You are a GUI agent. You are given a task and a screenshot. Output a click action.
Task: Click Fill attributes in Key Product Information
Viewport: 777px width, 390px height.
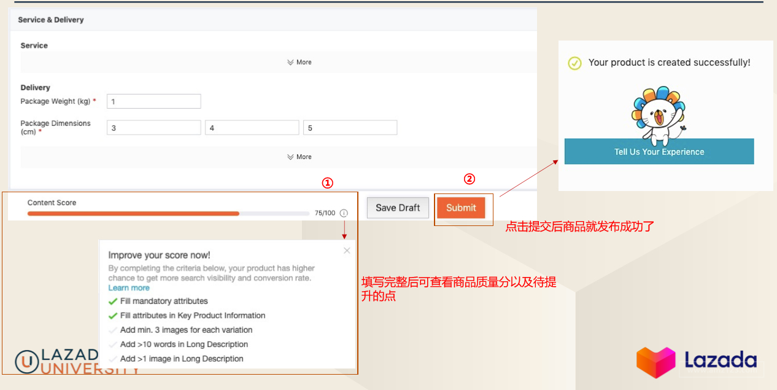tap(187, 315)
